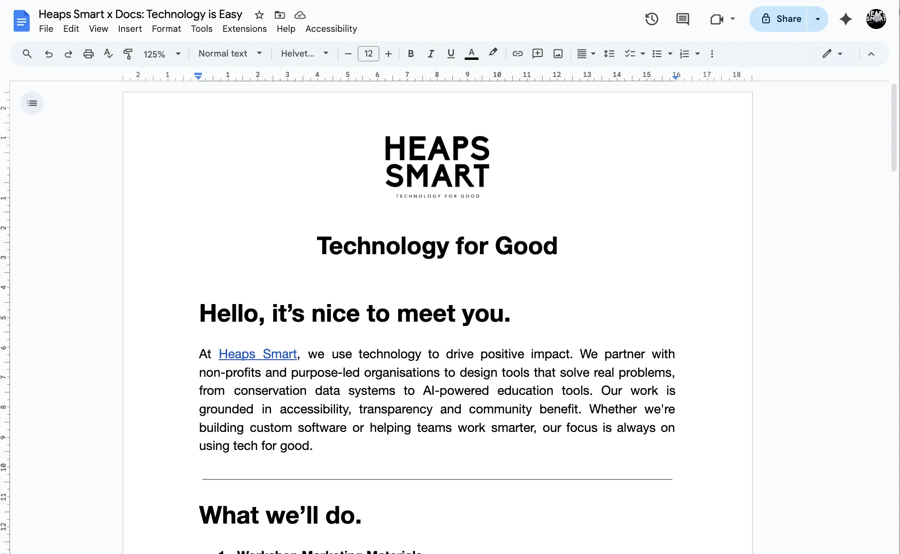Toggle underline formatting
Screen dimensions: 900x554
(x=451, y=54)
